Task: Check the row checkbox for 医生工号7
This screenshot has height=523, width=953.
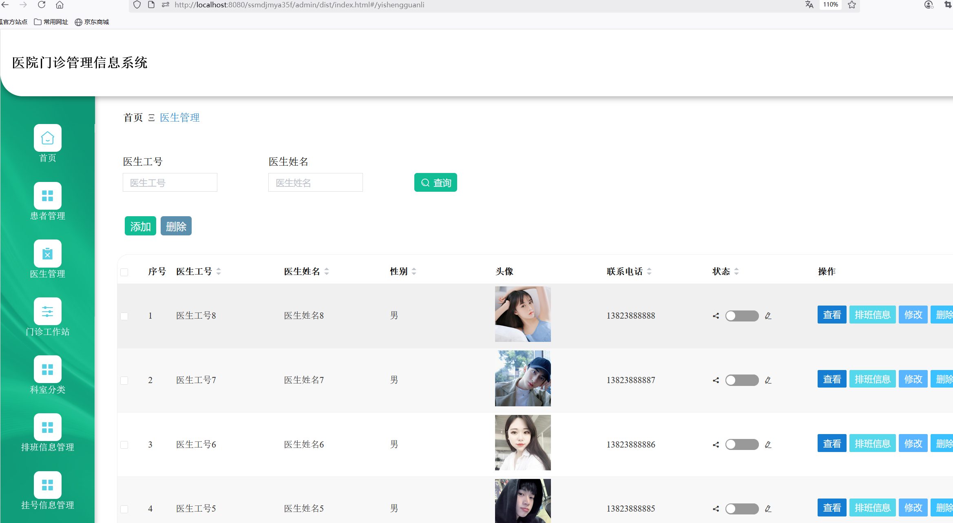Action: click(x=124, y=381)
